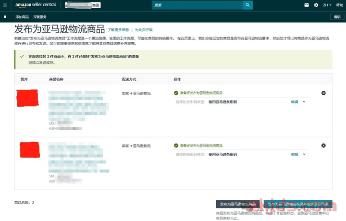The image size is (346, 221).
Task: Click the Amazon Seller Central logo
Action: click(x=36, y=5)
